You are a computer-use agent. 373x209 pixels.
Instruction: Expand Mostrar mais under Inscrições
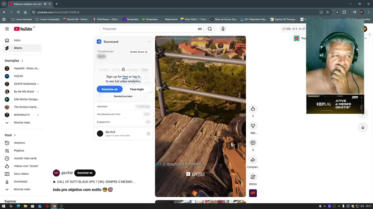pos(22,122)
